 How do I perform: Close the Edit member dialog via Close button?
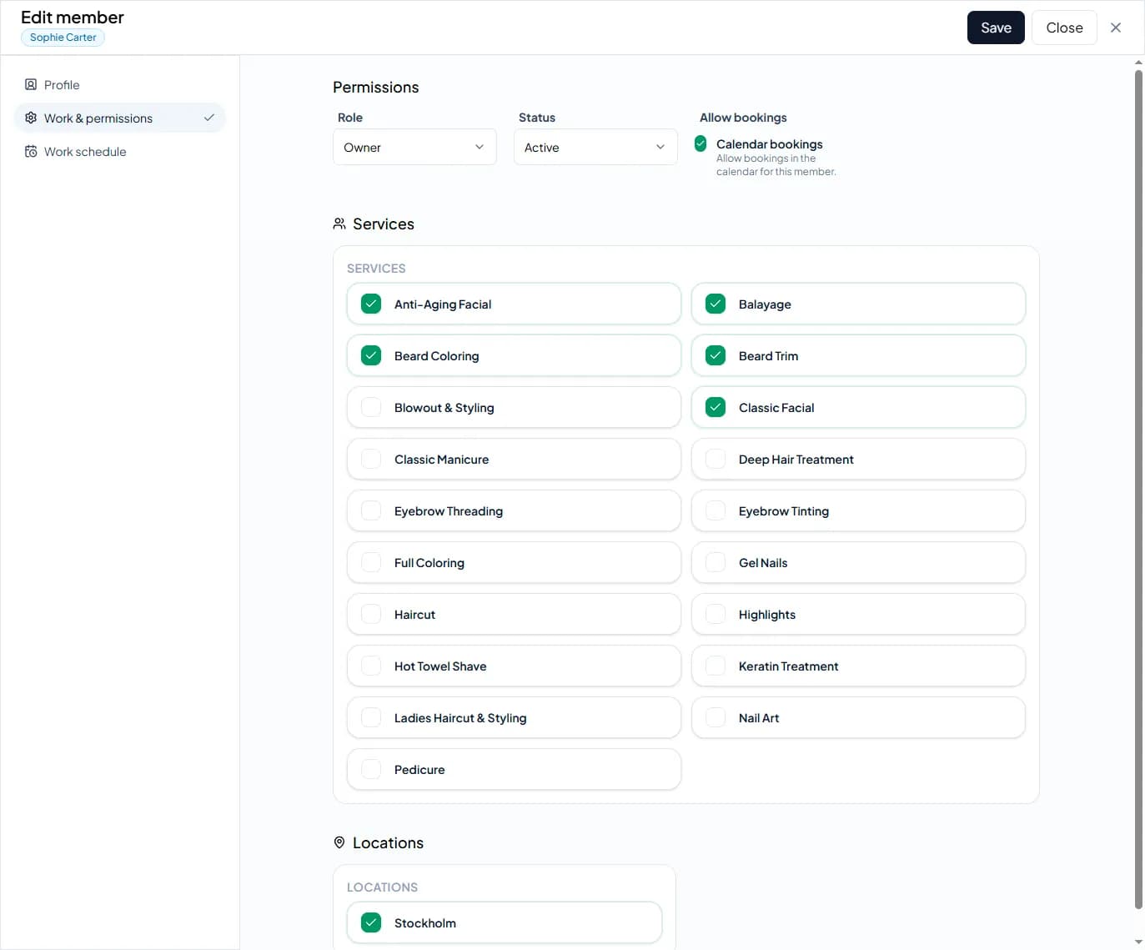coord(1064,27)
